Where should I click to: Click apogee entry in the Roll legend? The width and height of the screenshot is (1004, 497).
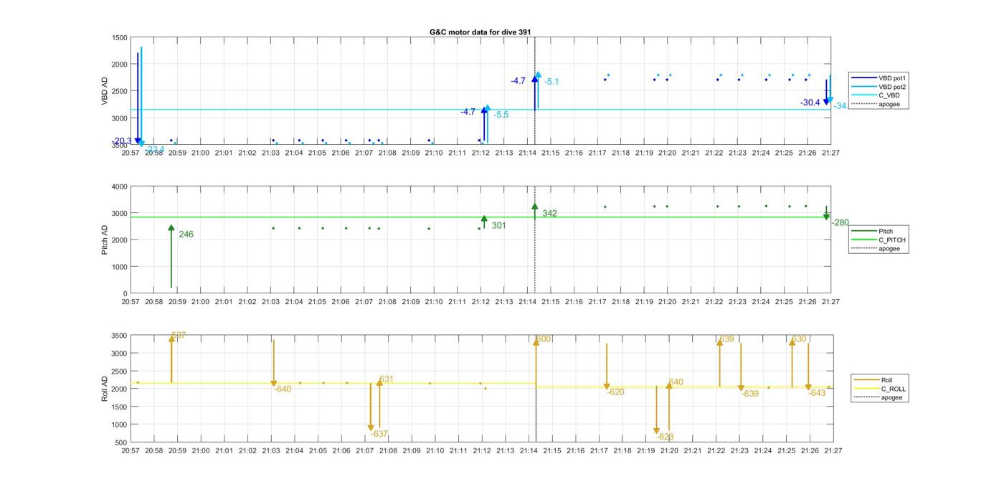(879, 397)
